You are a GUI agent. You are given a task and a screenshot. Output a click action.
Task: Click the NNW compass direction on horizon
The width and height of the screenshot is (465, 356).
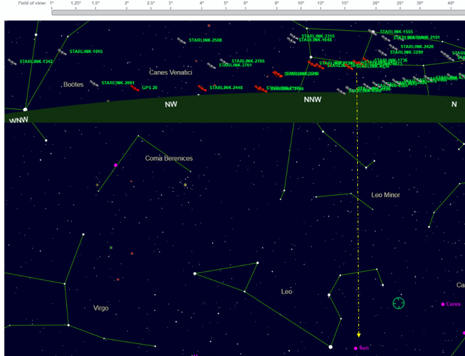[x=312, y=100]
